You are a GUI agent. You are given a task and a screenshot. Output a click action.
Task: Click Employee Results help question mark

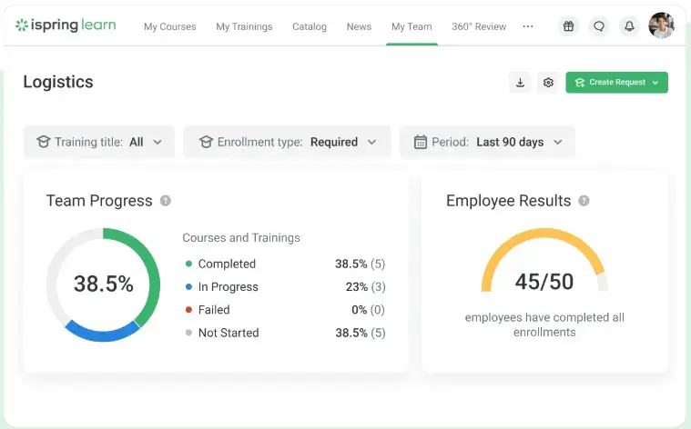[584, 201]
